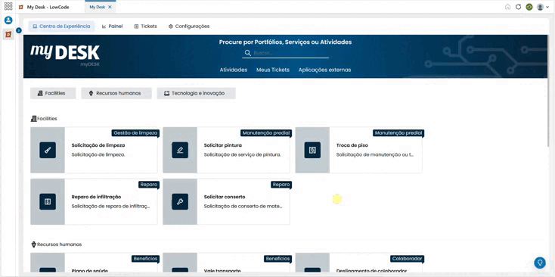Open the user account avatar dropdown

click(543, 7)
